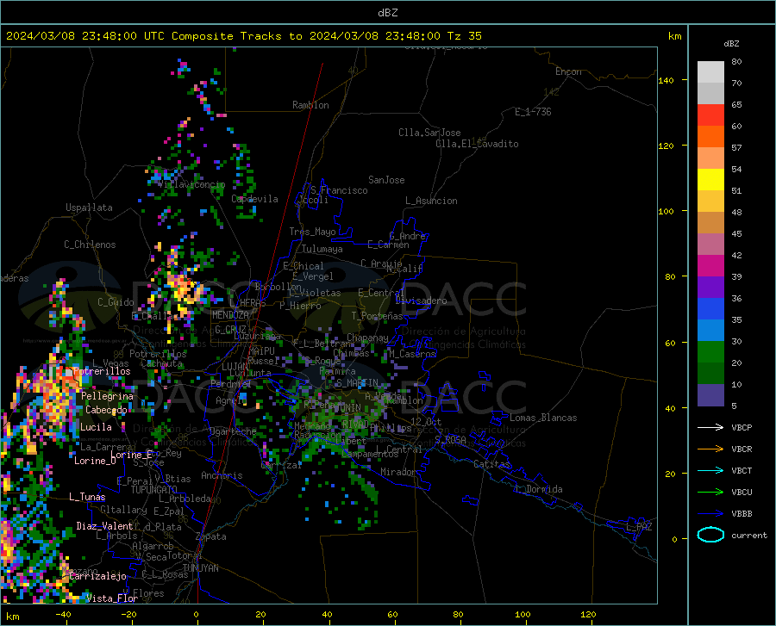Select the yellow 54 dBZ color swatch
The height and width of the screenshot is (626, 776).
pyautogui.click(x=710, y=180)
